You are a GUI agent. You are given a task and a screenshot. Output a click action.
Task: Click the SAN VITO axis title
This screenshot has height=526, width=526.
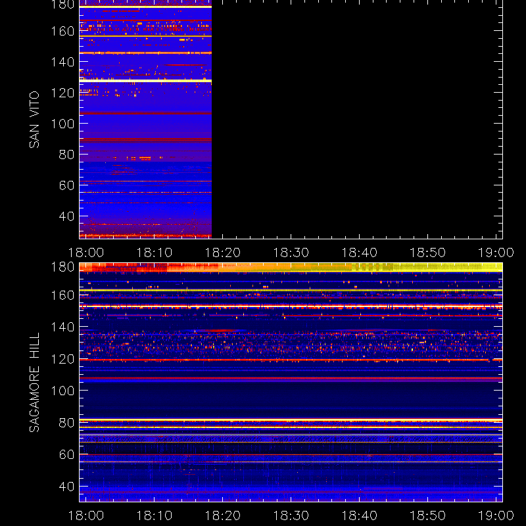click(34, 120)
